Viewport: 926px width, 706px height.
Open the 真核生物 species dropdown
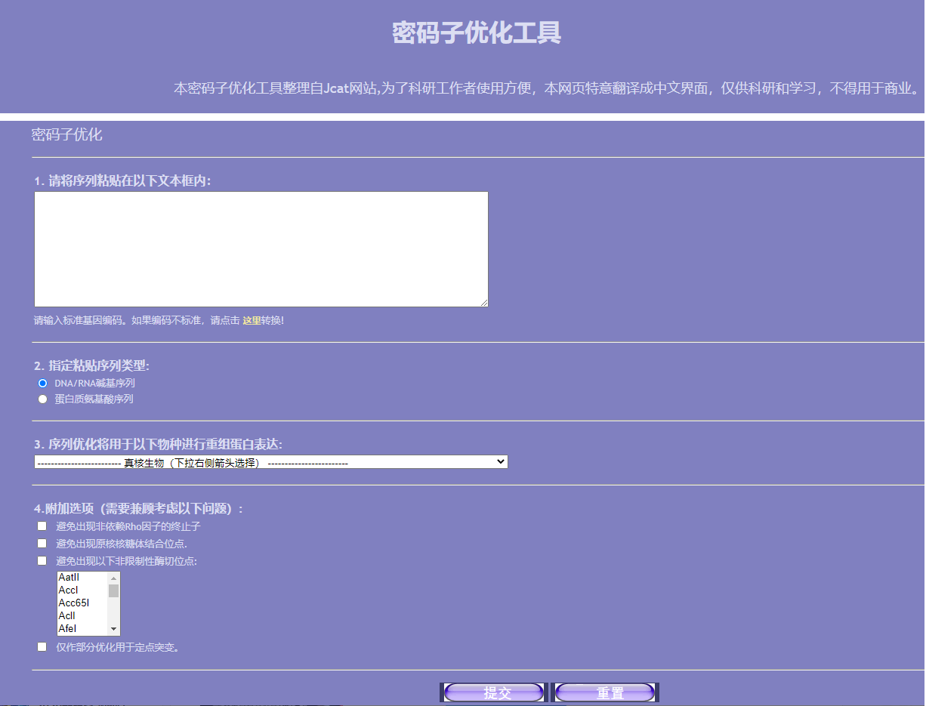tap(270, 462)
